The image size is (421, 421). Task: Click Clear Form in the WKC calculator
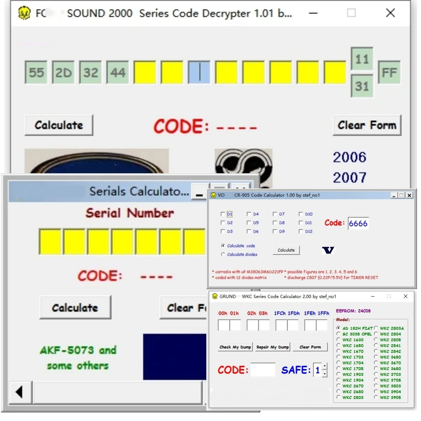310,347
